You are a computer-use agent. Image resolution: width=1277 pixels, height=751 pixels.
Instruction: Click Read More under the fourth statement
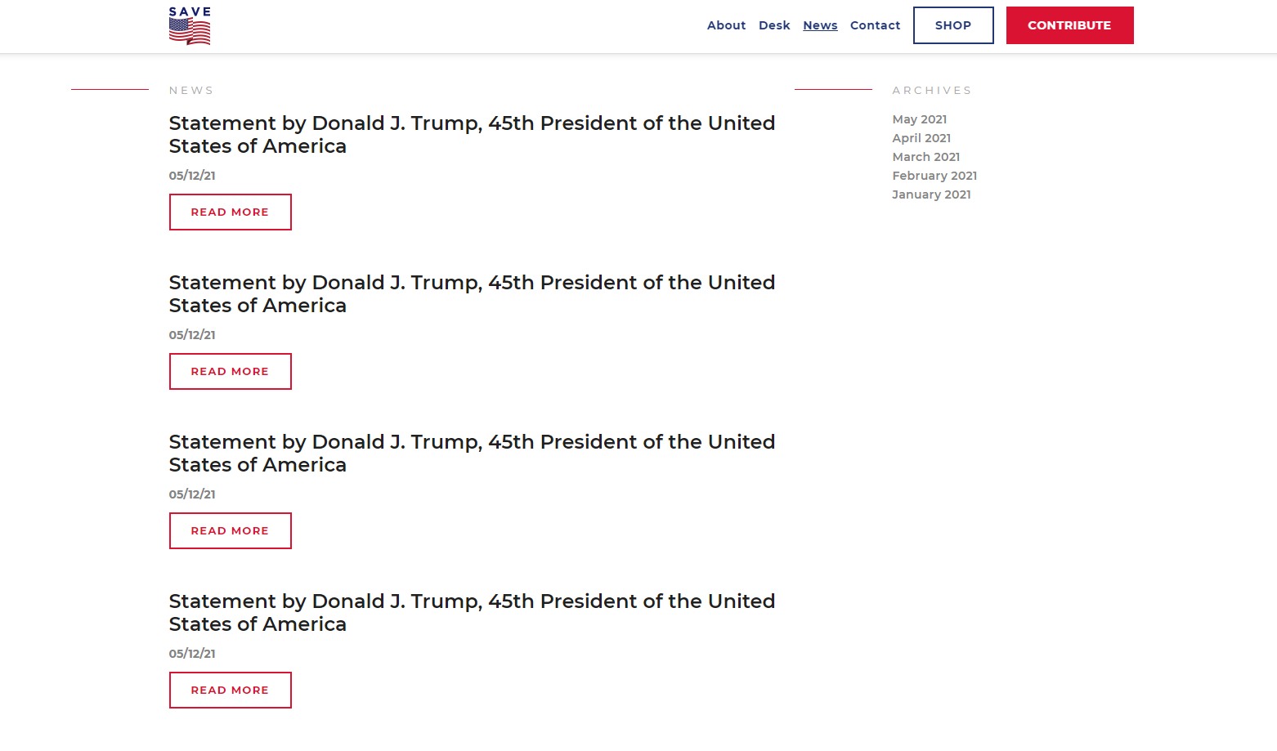tap(230, 690)
